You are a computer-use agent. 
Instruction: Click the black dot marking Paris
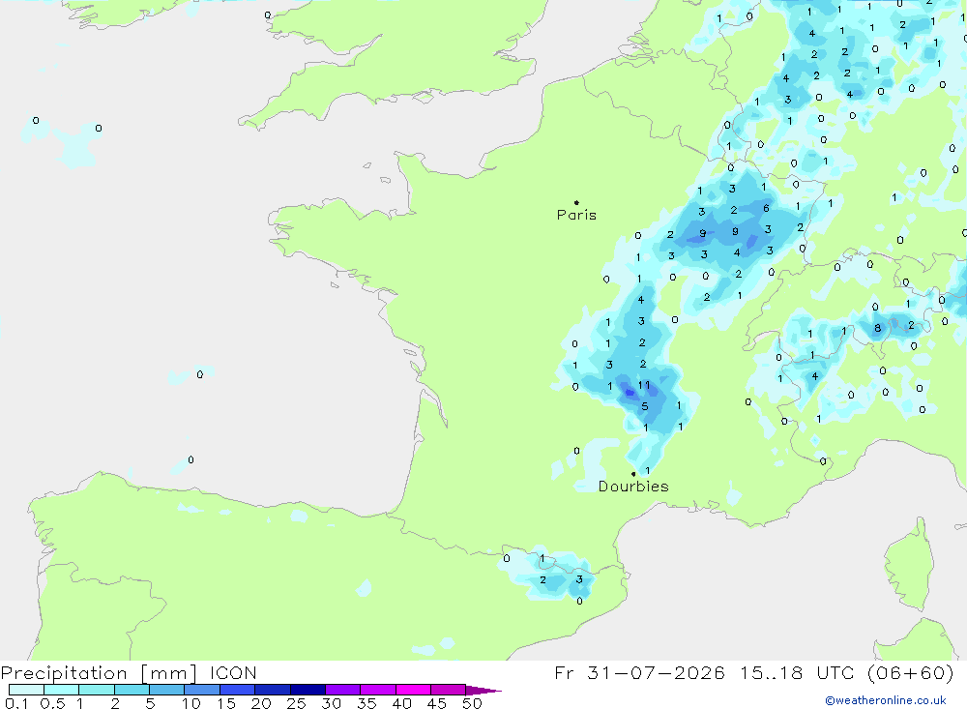coord(576,202)
